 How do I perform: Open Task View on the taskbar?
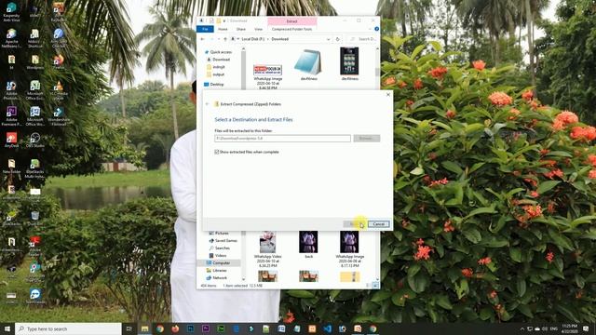pos(129,328)
